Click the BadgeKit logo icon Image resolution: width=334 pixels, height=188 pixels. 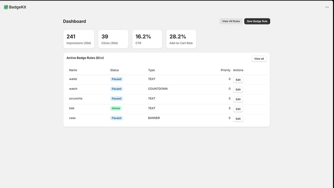click(x=6, y=7)
